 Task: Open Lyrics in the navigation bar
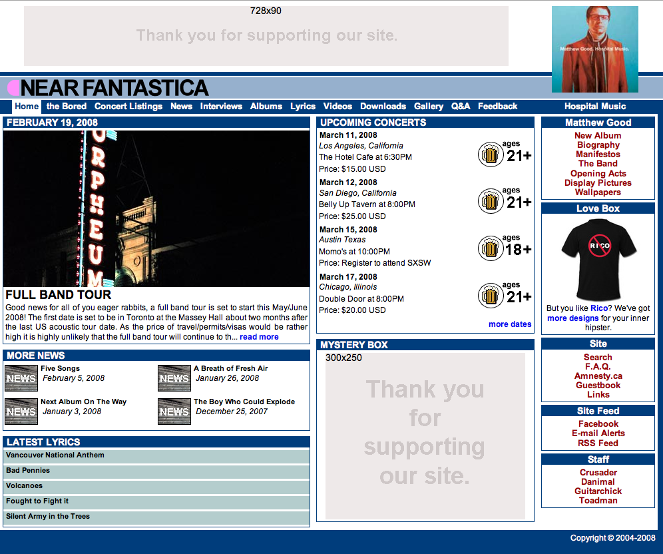[x=303, y=106]
